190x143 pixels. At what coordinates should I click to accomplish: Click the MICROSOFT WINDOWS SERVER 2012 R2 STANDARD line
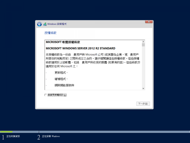(x=80, y=48)
